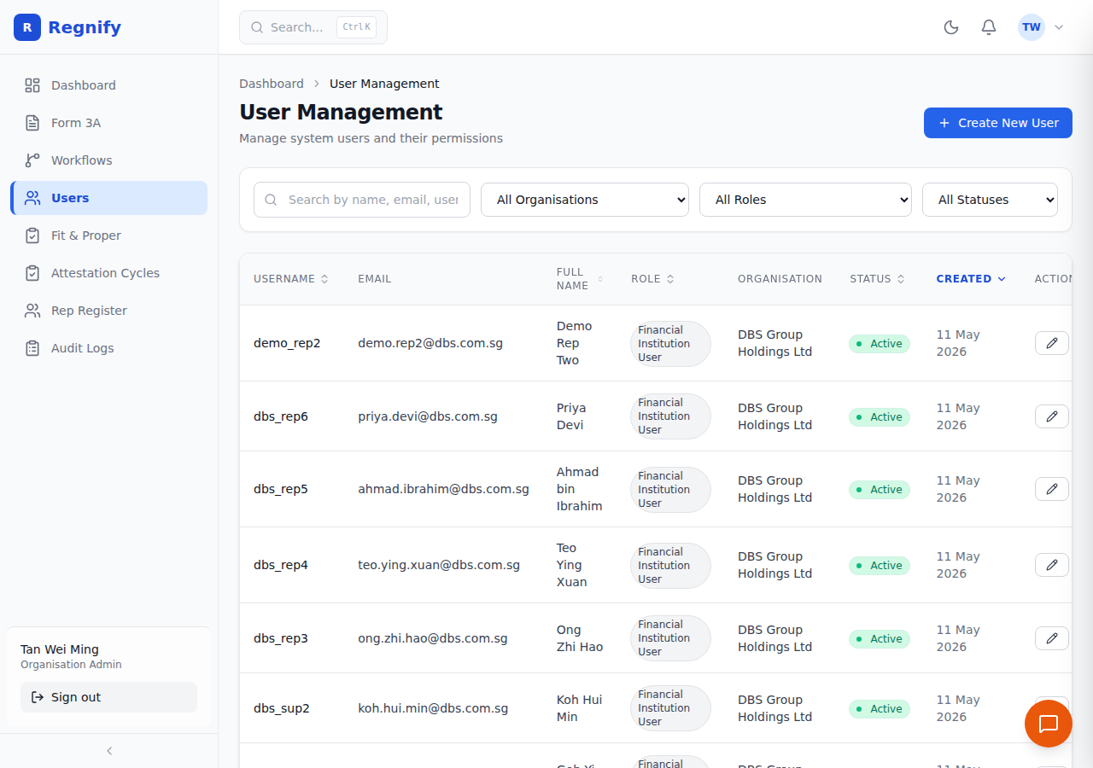Click Active status badge for dbs_rep6
Image resolution: width=1093 pixels, height=768 pixels.
pyautogui.click(x=880, y=416)
